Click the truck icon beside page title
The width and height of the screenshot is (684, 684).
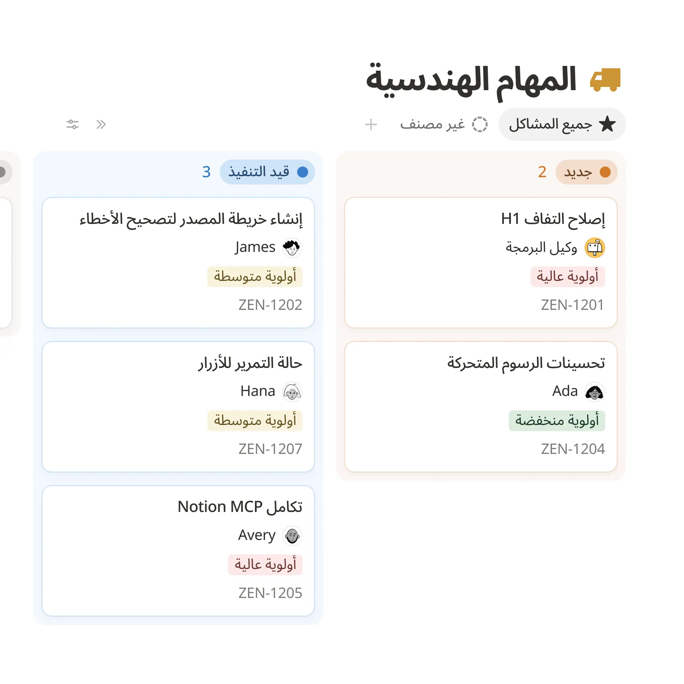coord(605,80)
